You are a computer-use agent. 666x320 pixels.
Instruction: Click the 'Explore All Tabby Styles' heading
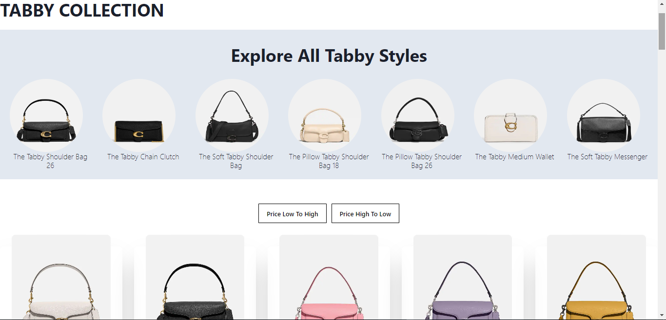click(x=329, y=56)
